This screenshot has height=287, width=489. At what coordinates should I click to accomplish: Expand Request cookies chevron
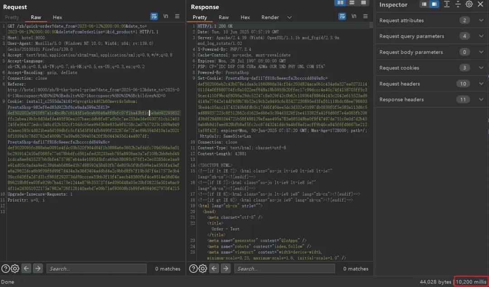[481, 68]
